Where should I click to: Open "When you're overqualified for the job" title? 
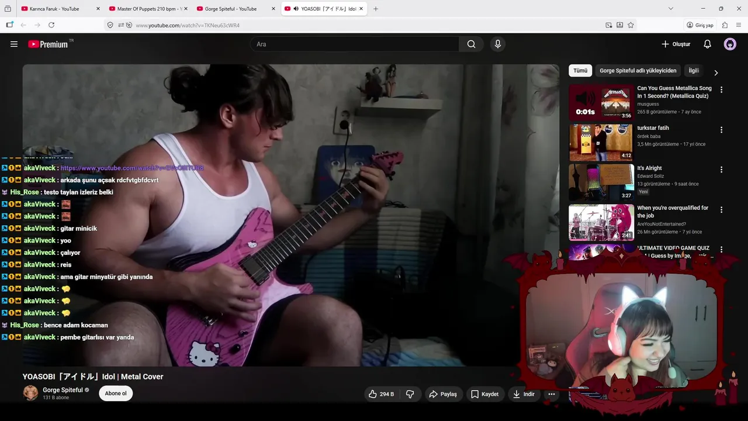coord(673,212)
